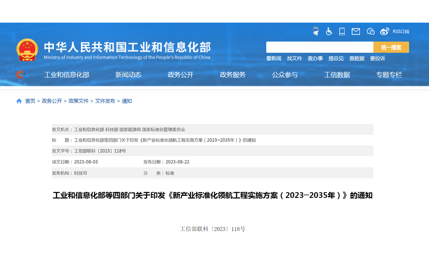Open the 政务公开 nav menu
The width and height of the screenshot is (429, 275).
[180, 75]
